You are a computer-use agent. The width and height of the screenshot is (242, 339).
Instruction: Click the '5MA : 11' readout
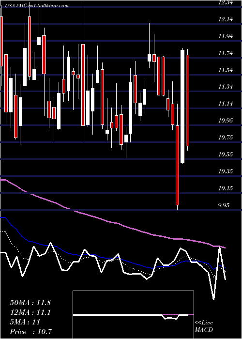pos(25,322)
